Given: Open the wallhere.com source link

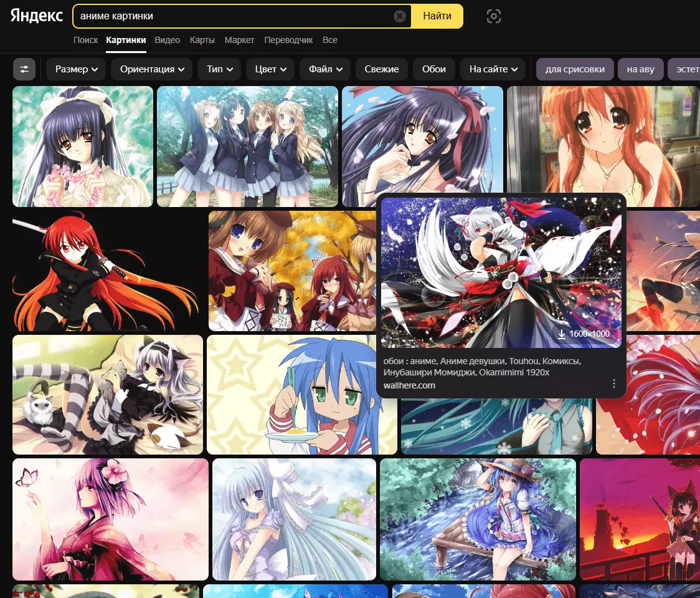Looking at the screenshot, I should (409, 385).
